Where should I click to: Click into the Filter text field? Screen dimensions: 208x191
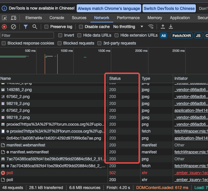27,35
